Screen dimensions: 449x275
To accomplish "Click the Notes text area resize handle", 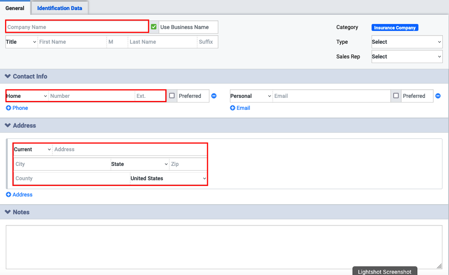I will [x=439, y=266].
